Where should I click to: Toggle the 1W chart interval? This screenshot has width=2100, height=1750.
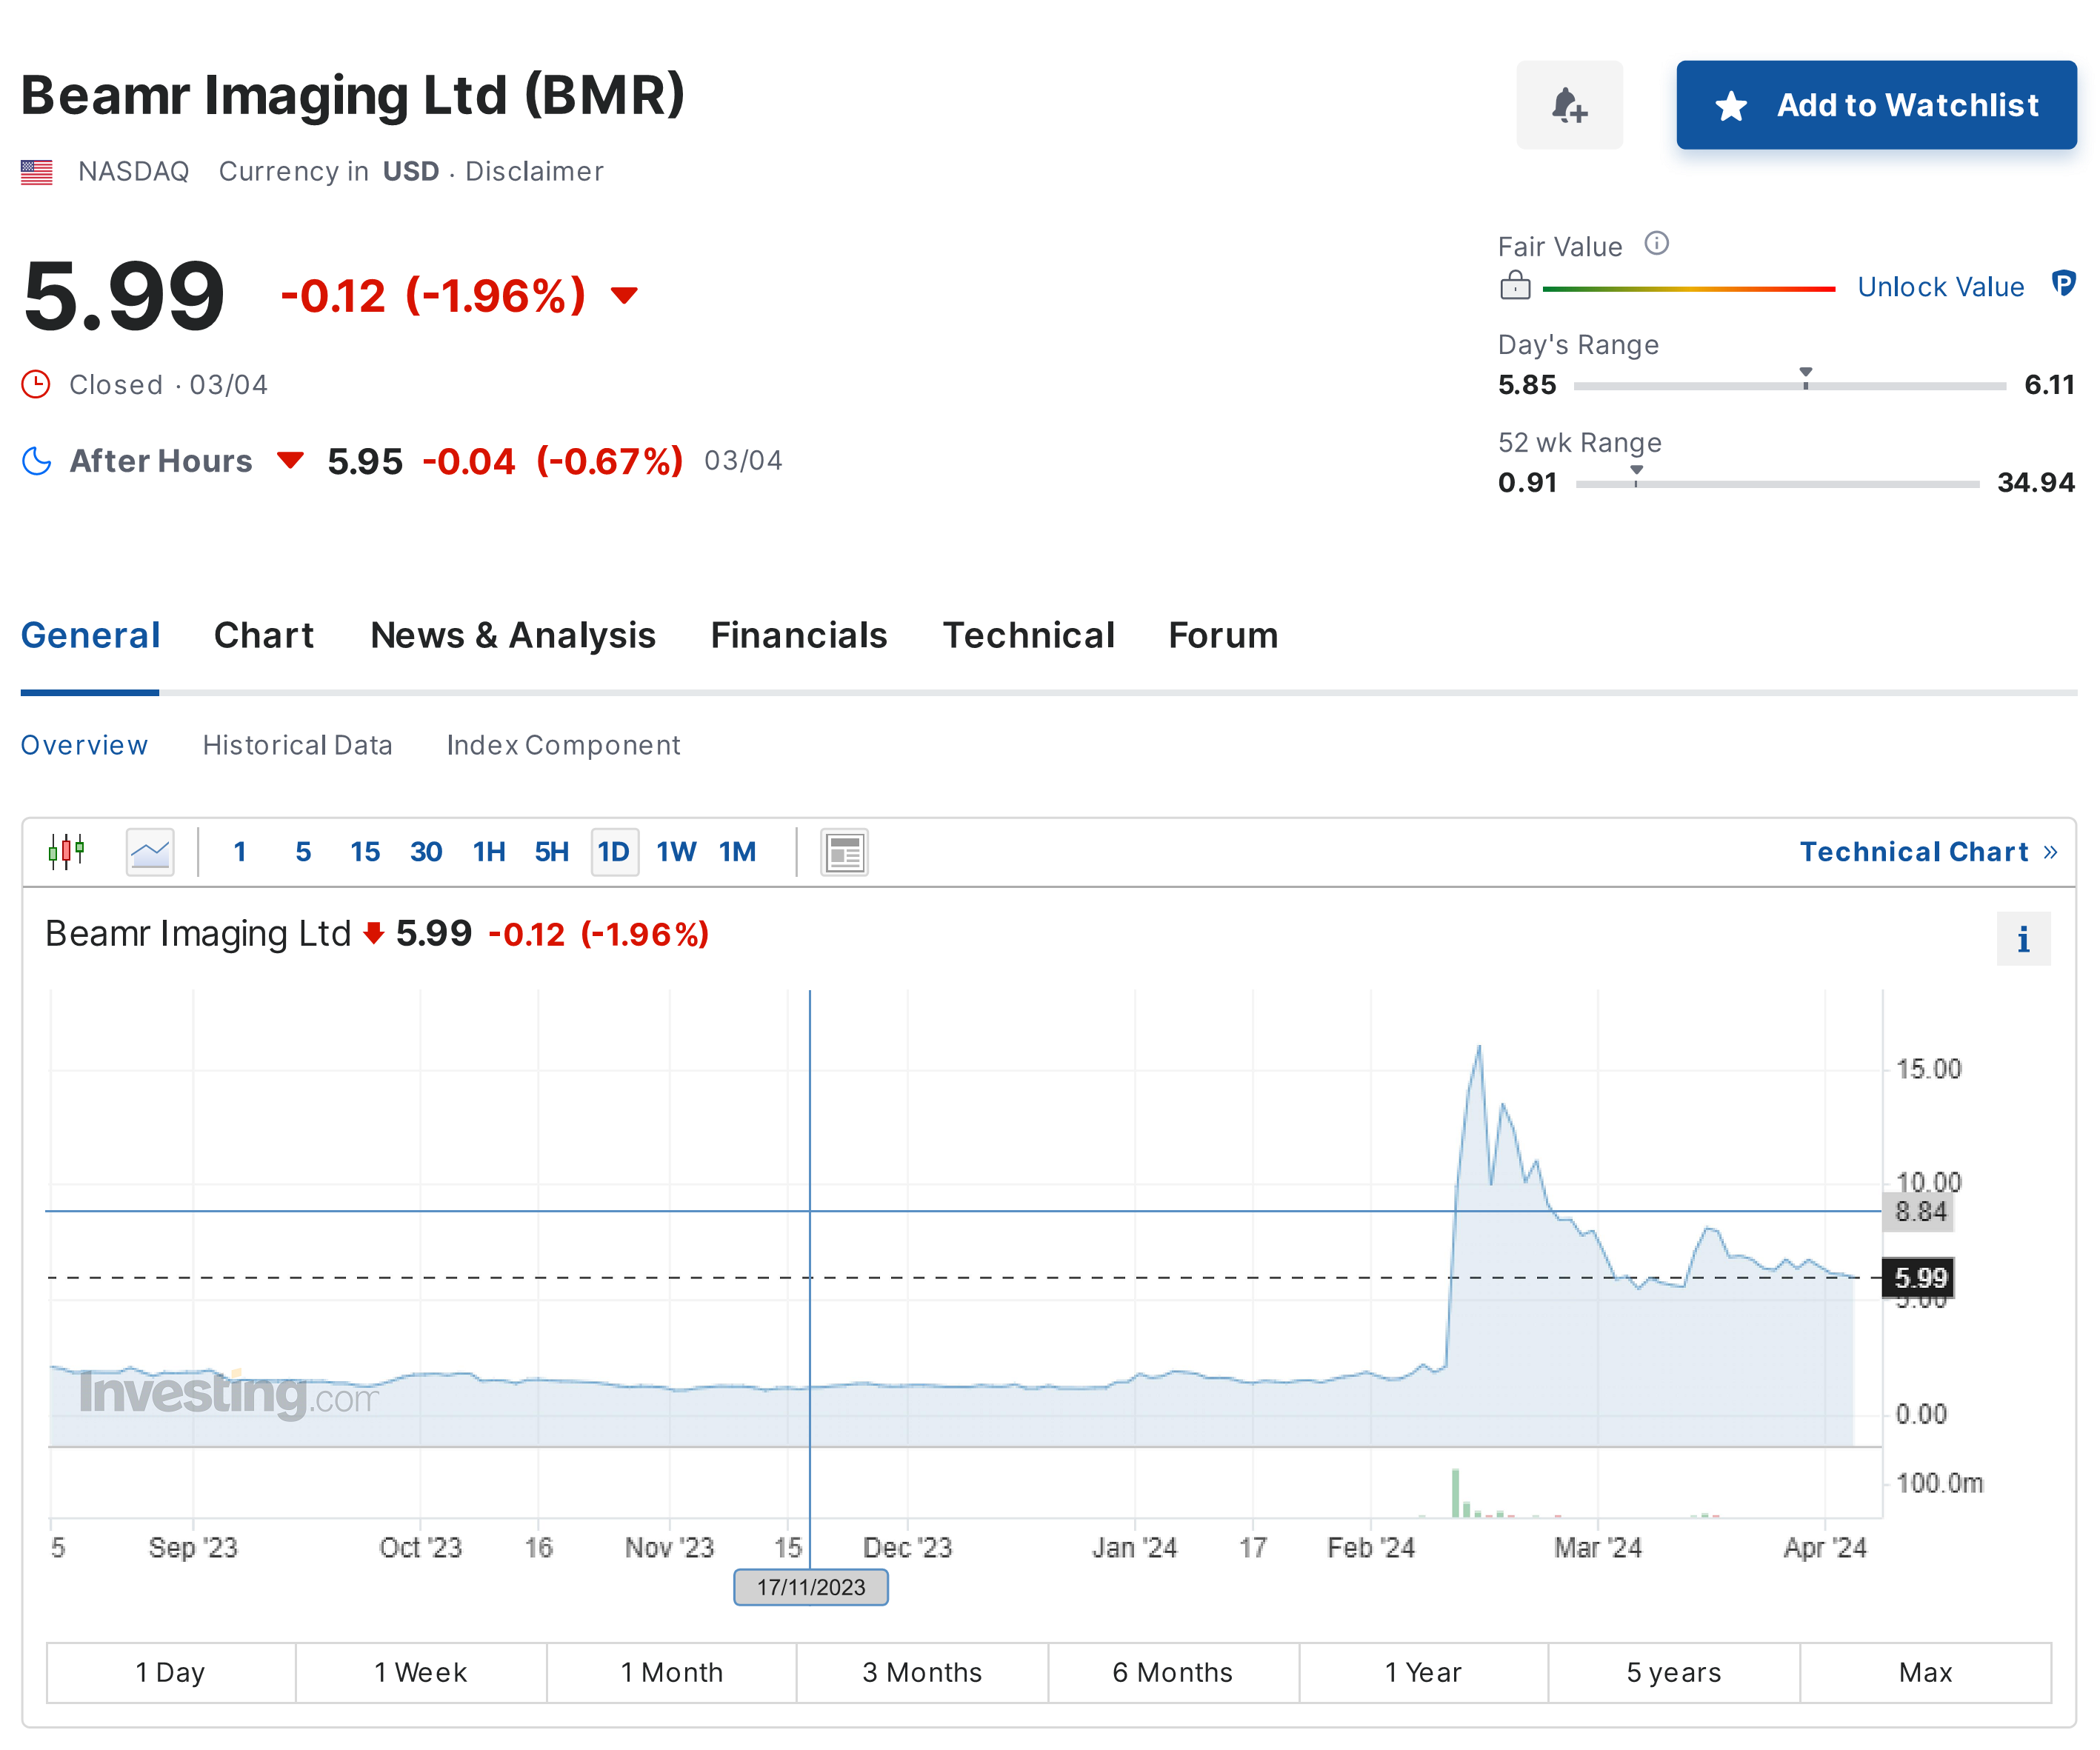[x=675, y=851]
